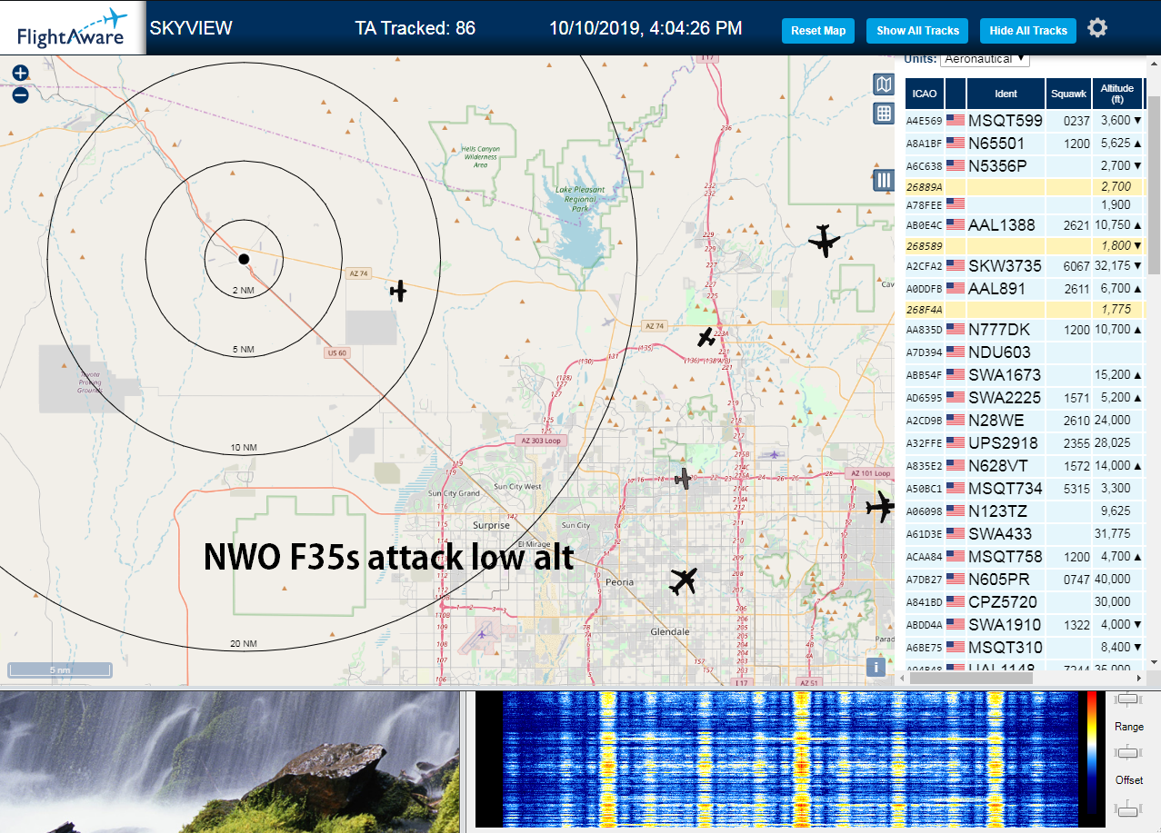Click the US flag in the A78FEE row
Screen dimensions: 1161x833
956,204
